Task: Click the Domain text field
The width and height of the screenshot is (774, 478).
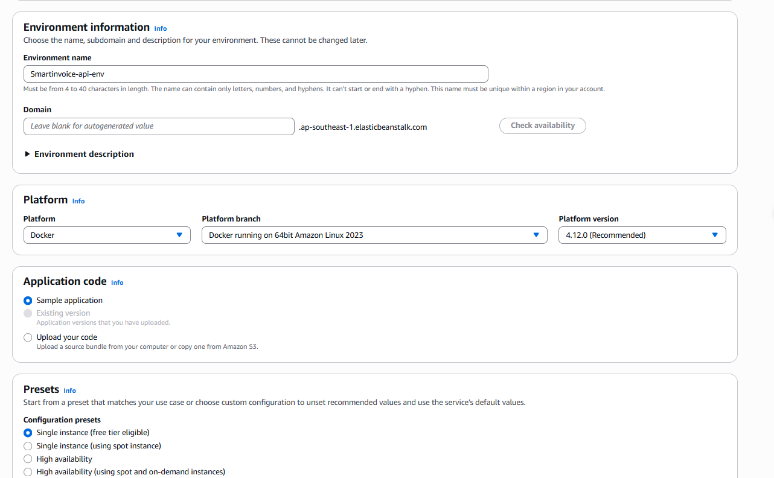Action: click(159, 126)
